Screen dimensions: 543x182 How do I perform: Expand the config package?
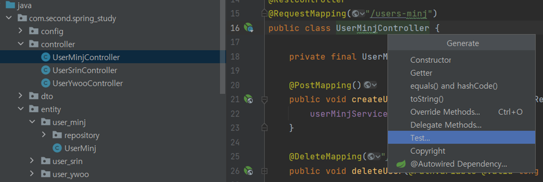21,31
